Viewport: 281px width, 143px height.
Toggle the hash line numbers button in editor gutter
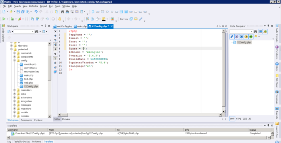point(55,49)
